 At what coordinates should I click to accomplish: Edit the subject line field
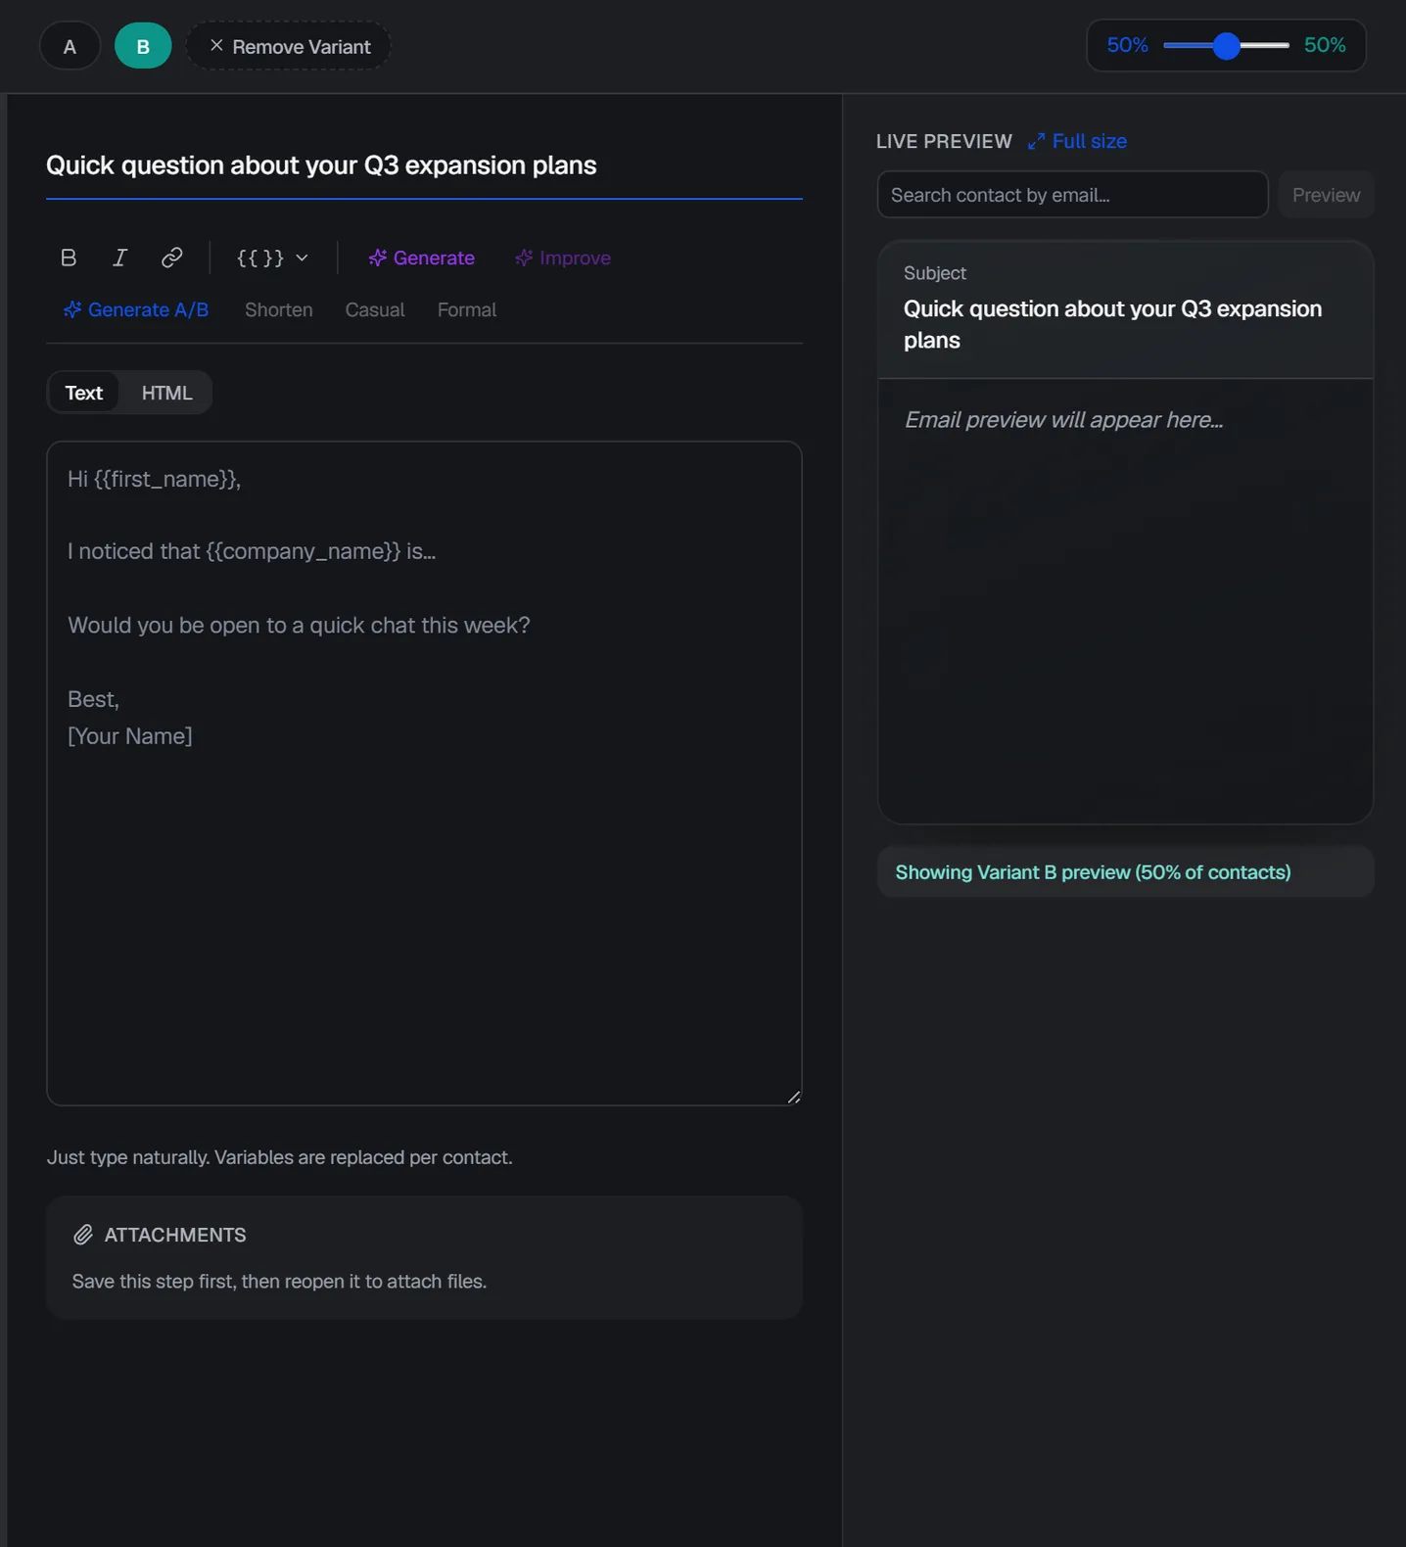coord(424,165)
